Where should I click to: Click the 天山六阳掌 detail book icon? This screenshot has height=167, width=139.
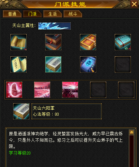[21, 111]
